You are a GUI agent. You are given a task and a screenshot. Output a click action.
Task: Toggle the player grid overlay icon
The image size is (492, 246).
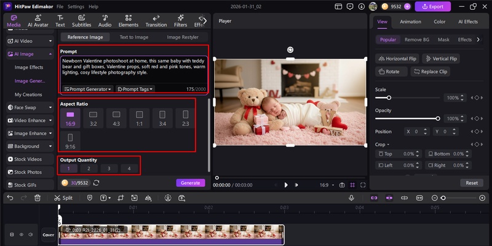[x=352, y=185]
